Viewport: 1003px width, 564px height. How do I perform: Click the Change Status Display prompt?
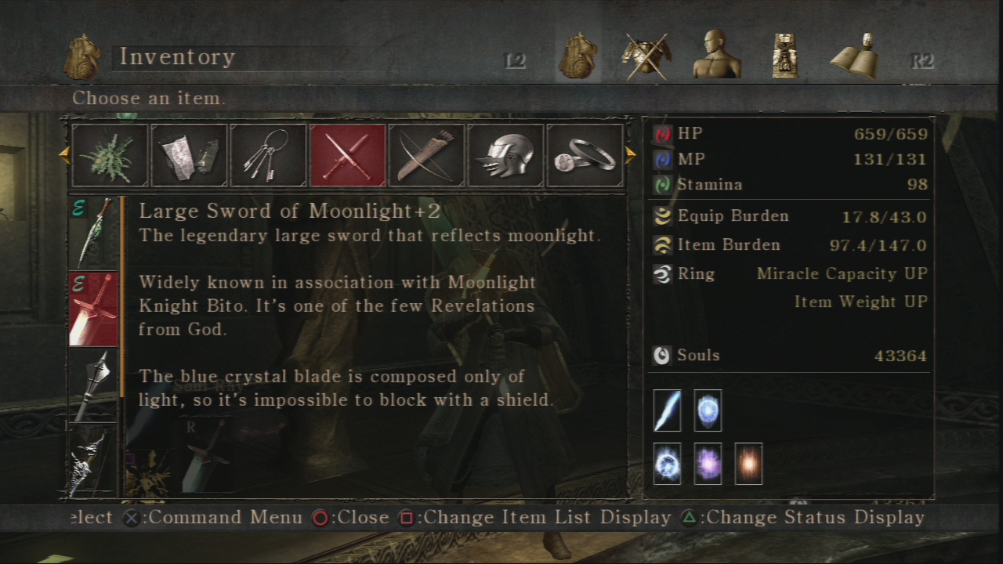(x=803, y=517)
